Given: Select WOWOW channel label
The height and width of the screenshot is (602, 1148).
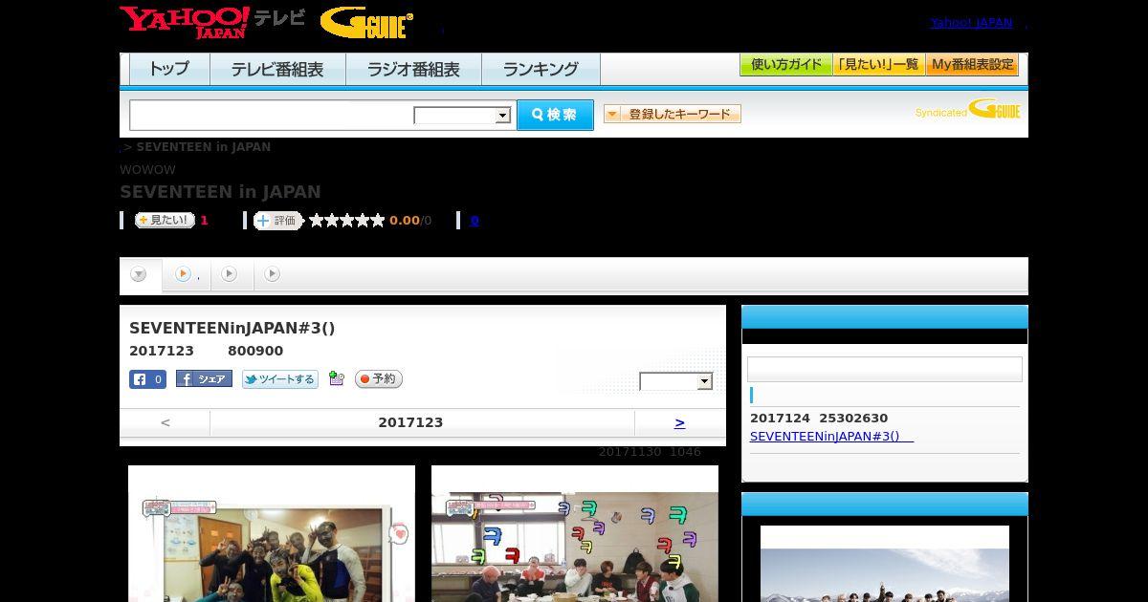Looking at the screenshot, I should pyautogui.click(x=147, y=170).
